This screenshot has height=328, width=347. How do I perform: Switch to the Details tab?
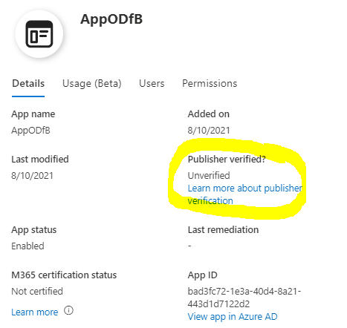pos(28,84)
